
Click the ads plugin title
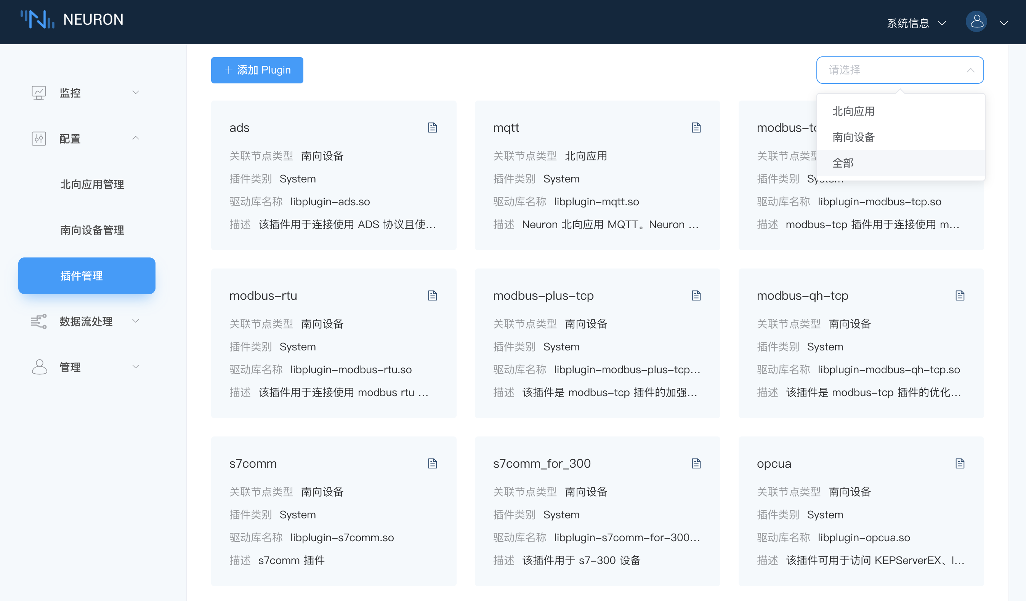tap(239, 128)
